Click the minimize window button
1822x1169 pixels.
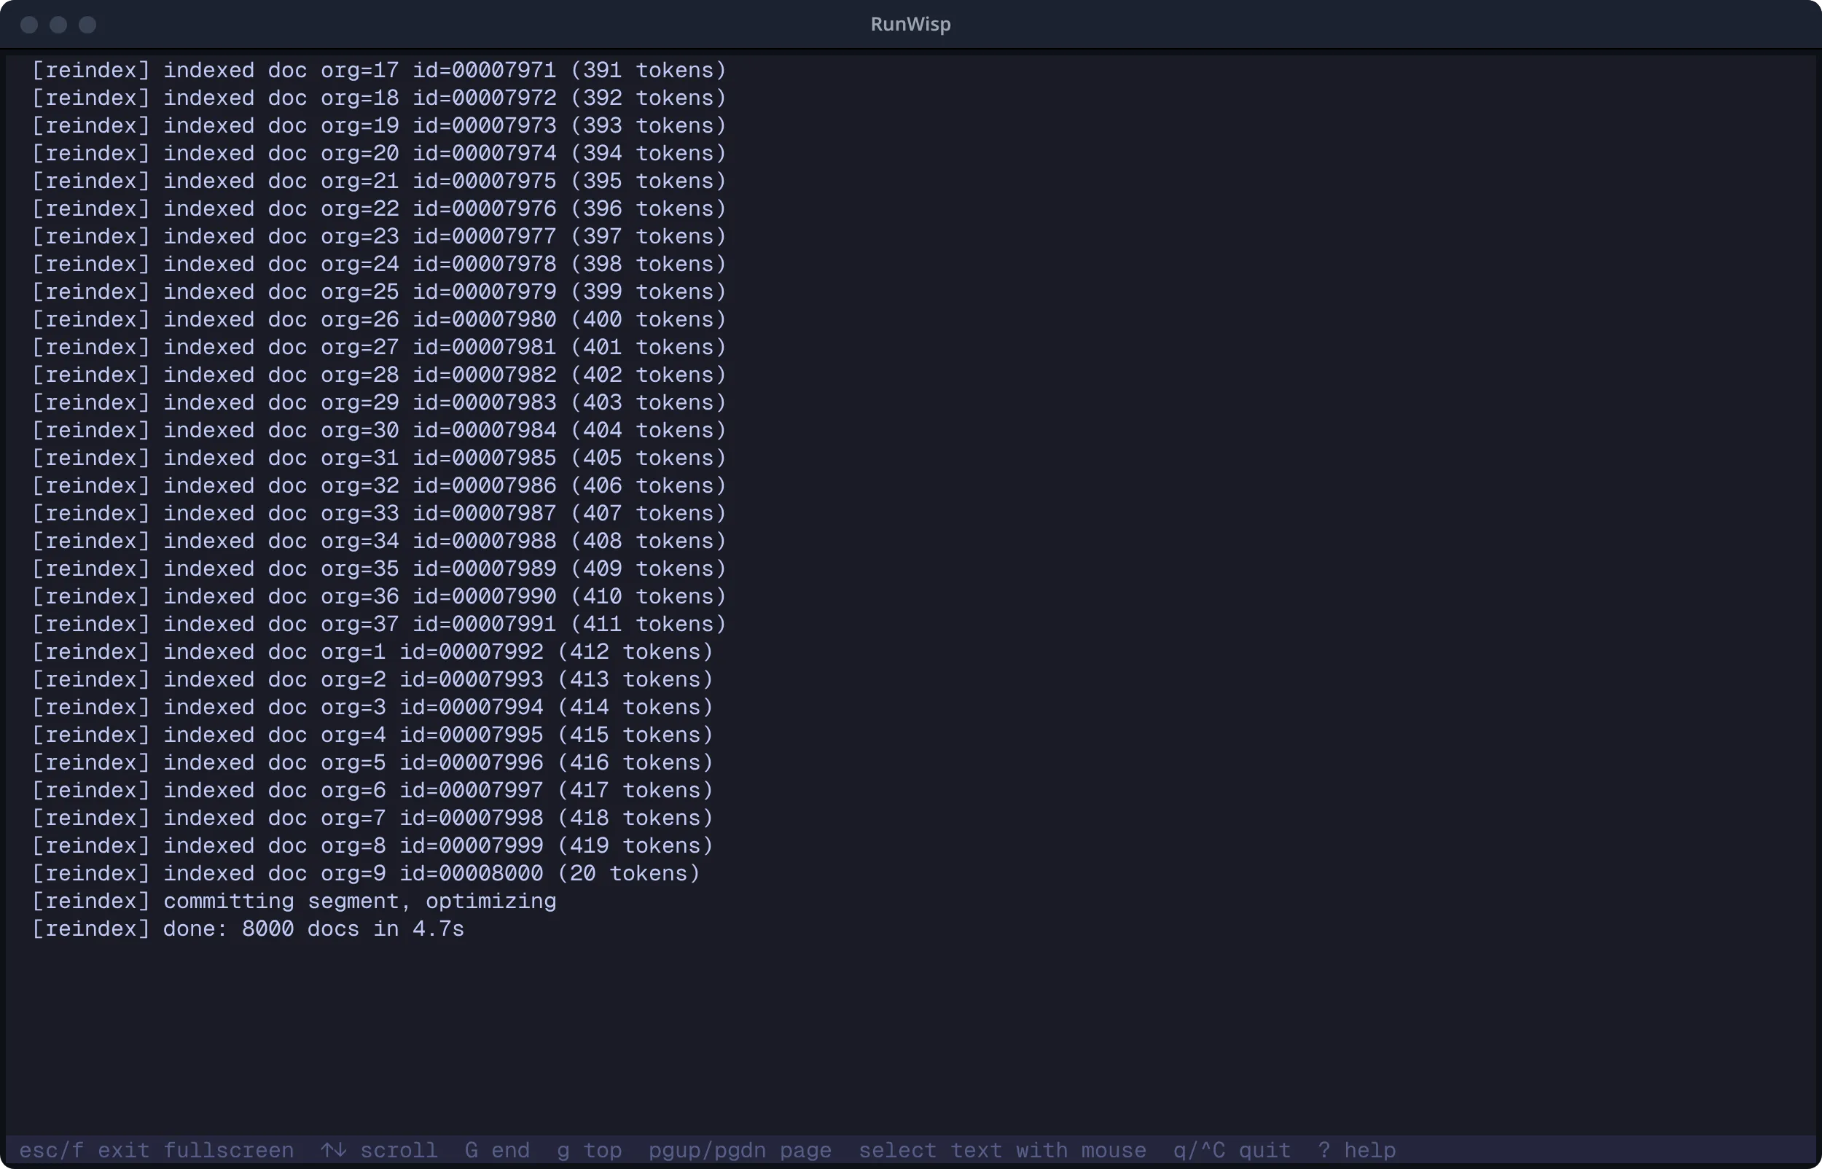[58, 25]
